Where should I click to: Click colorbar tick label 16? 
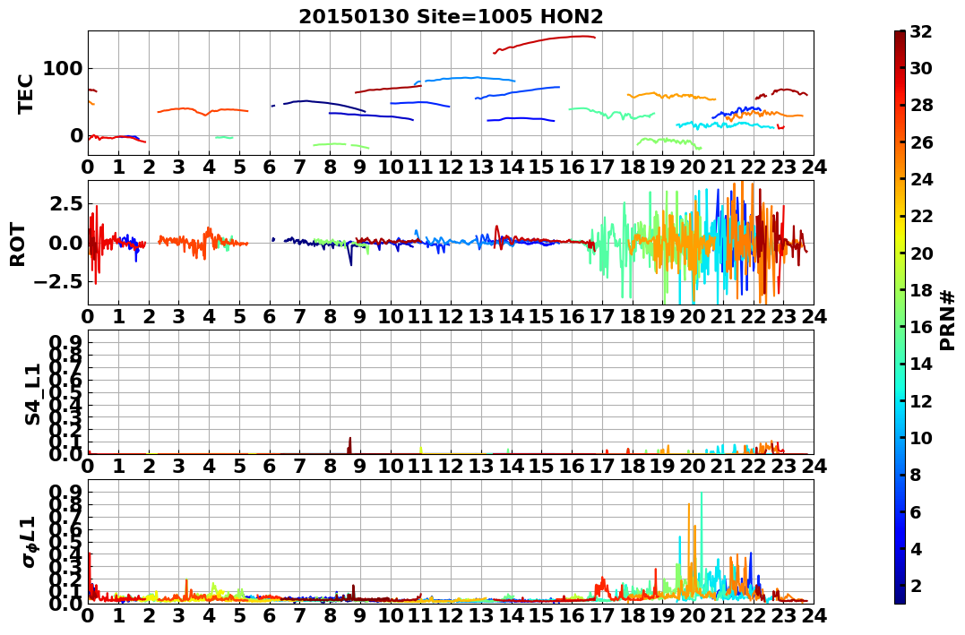[921, 327]
